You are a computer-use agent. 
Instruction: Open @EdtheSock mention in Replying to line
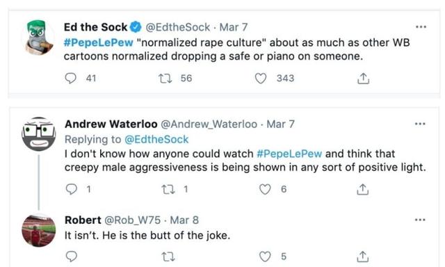156,139
